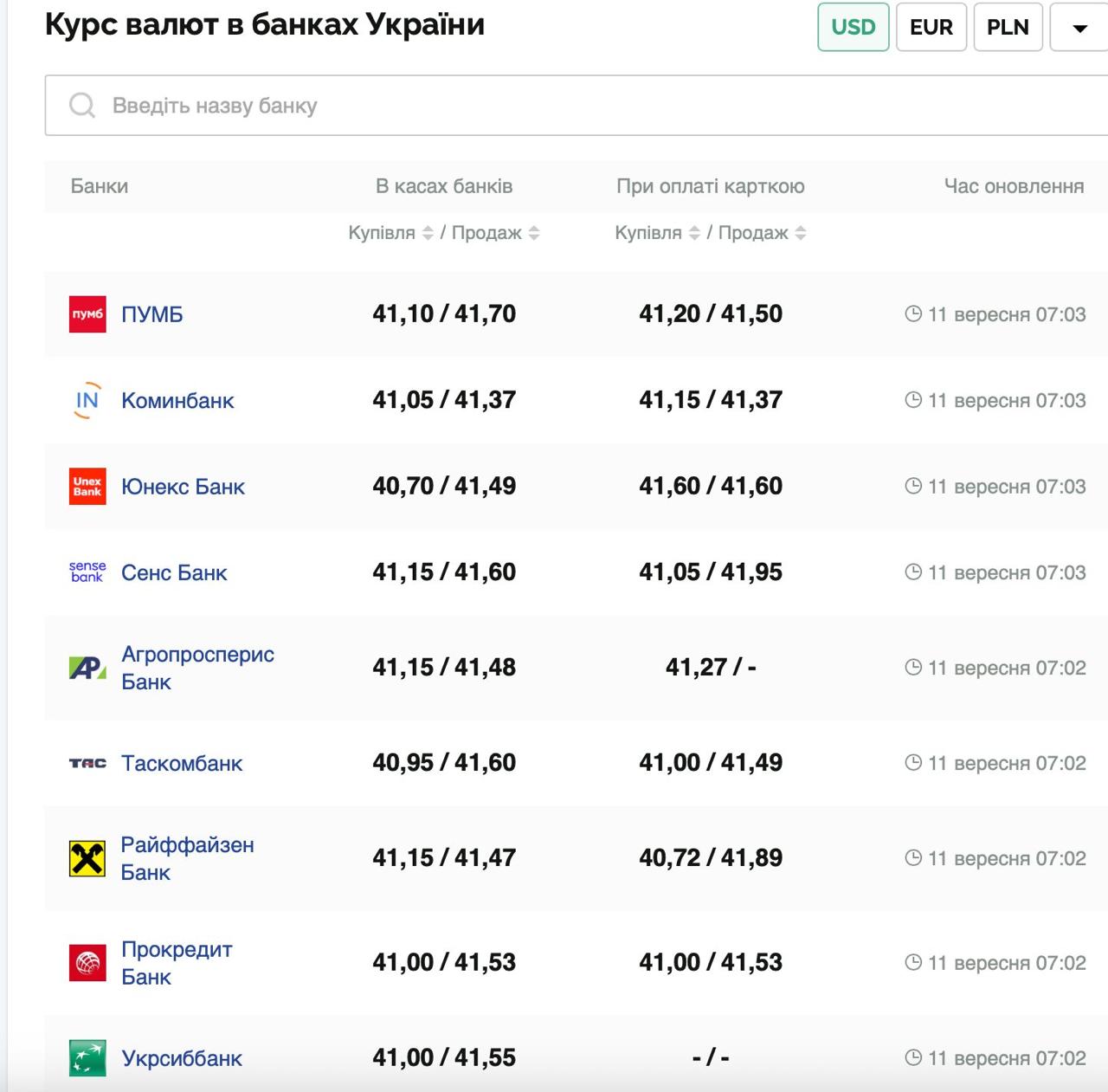Click the Sense Bank logo icon
The image size is (1108, 1092).
[87, 572]
